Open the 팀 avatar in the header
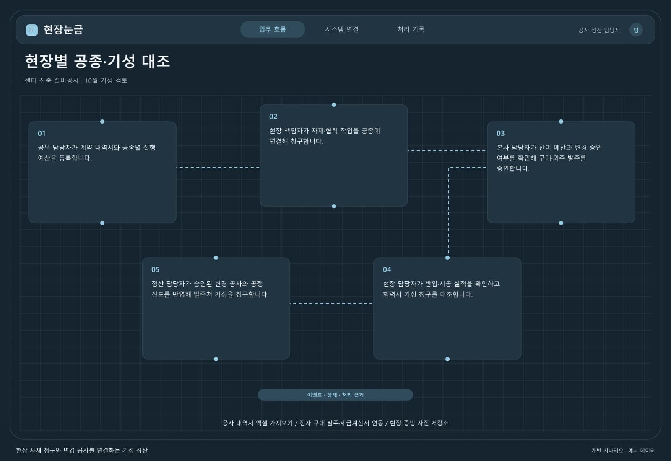671x461 pixels. tap(636, 30)
